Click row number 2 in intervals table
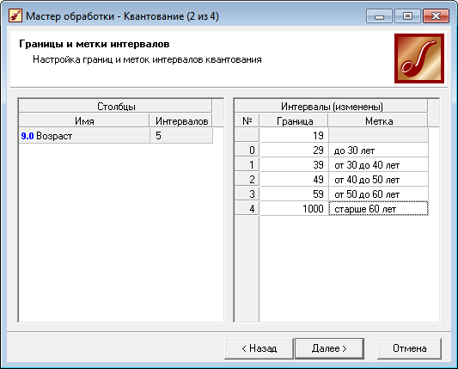The height and width of the screenshot is (369, 458). 247,180
